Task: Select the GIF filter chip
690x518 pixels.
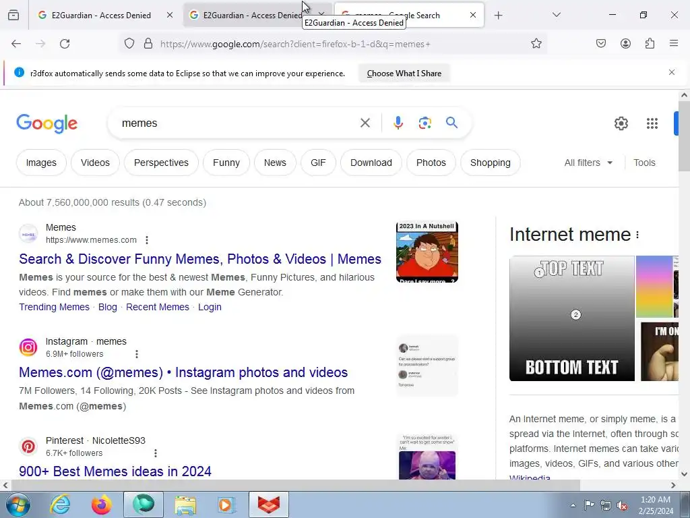Action: tap(318, 163)
